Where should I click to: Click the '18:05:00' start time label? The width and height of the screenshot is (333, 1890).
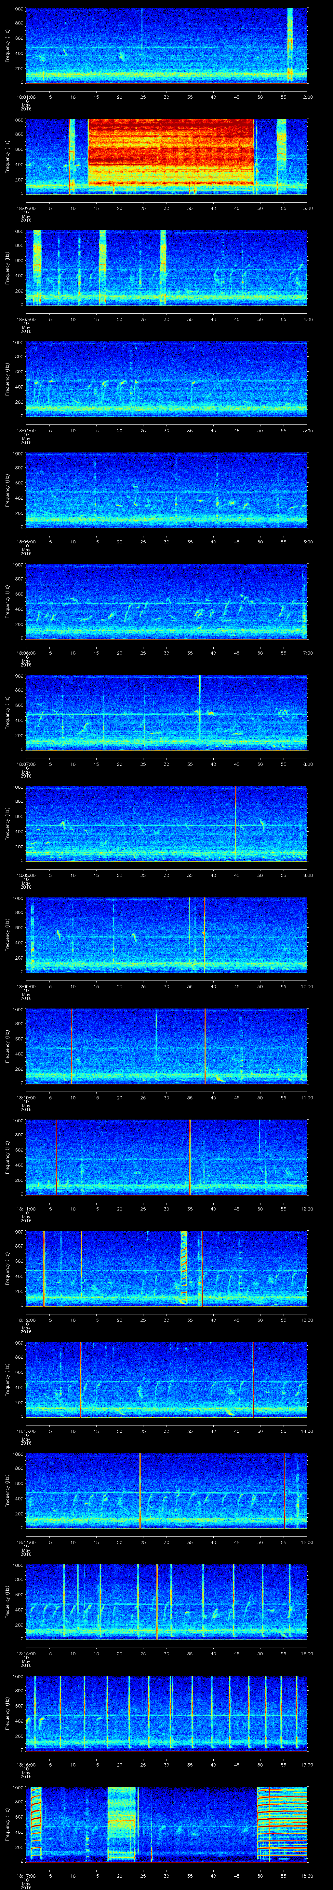(x=26, y=542)
